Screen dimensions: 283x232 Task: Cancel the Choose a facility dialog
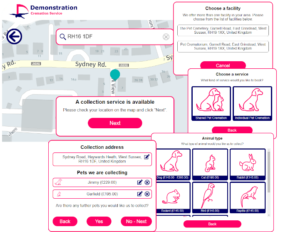pos(223,65)
